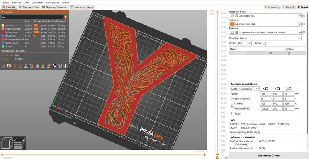
Task: Open the legend Typ view dropdown
Action: (34, 17)
